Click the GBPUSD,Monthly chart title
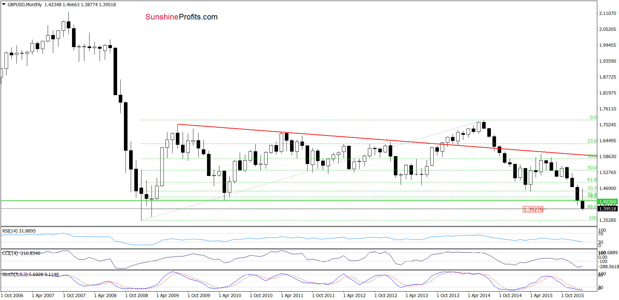The height and width of the screenshot is (300, 619). [x=25, y=5]
